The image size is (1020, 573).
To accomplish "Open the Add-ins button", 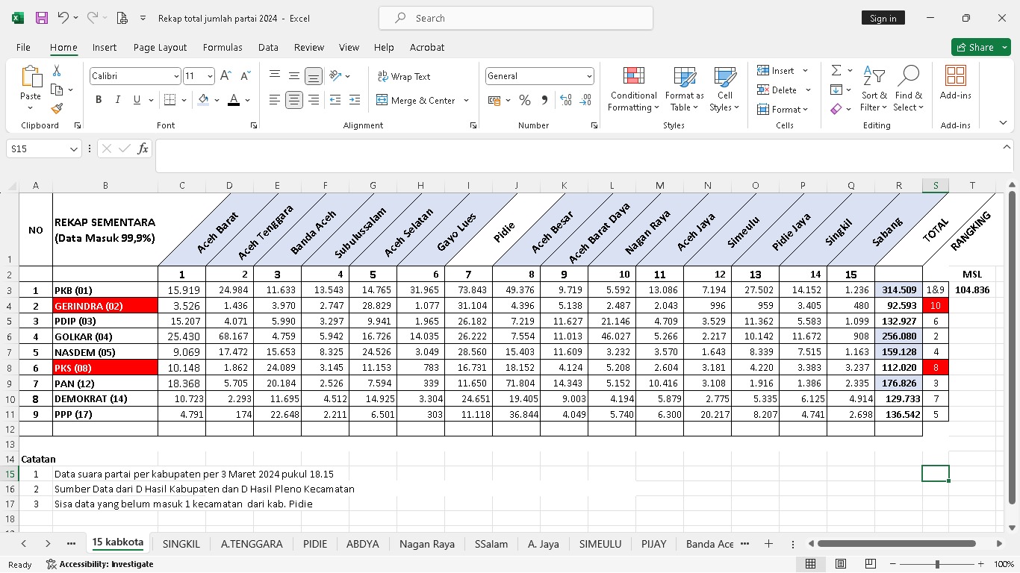I will pyautogui.click(x=955, y=82).
